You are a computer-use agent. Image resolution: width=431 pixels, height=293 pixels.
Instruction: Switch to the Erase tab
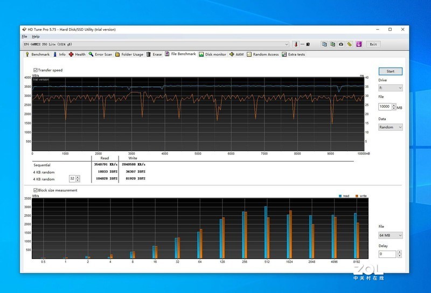click(154, 54)
